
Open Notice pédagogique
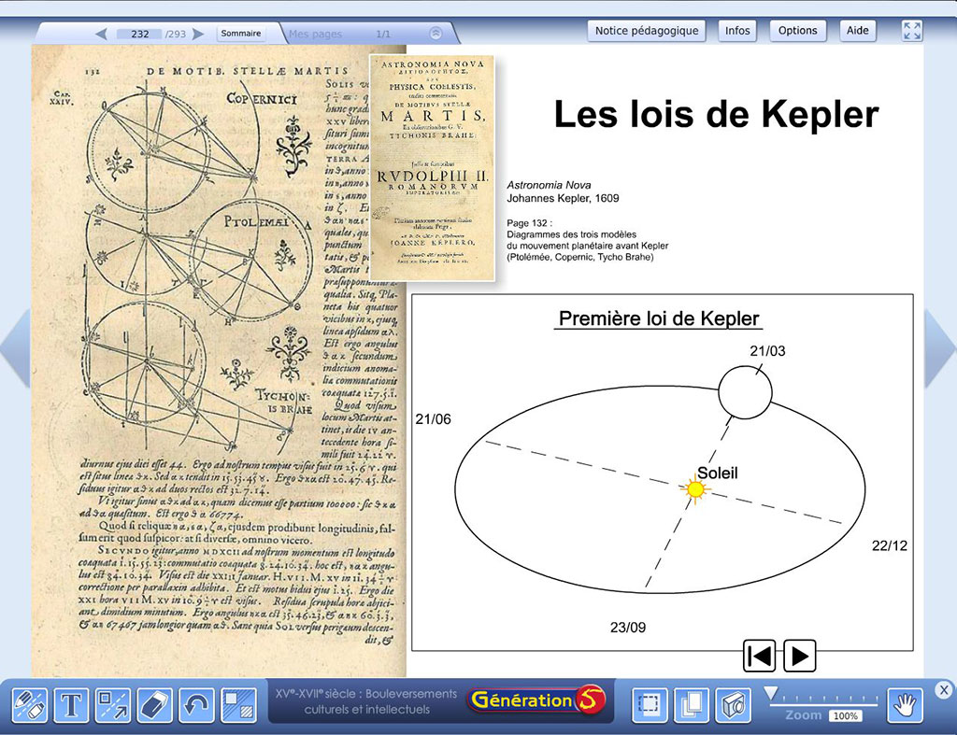(647, 31)
